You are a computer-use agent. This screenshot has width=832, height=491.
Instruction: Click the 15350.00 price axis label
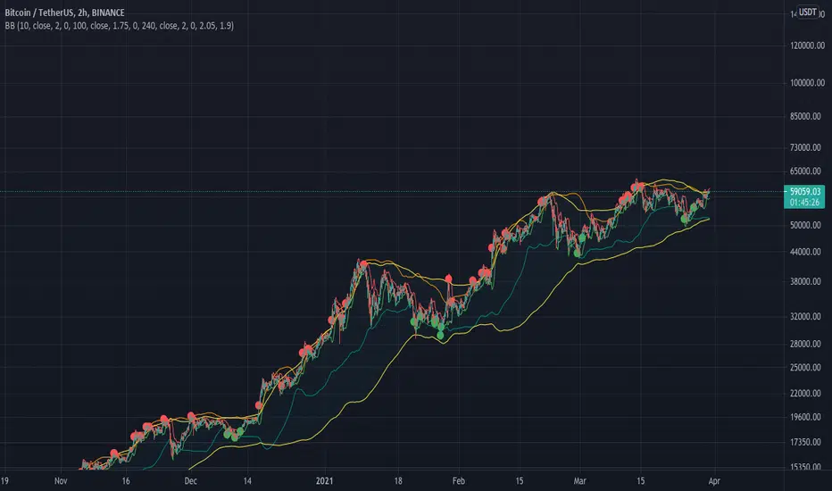(x=805, y=467)
